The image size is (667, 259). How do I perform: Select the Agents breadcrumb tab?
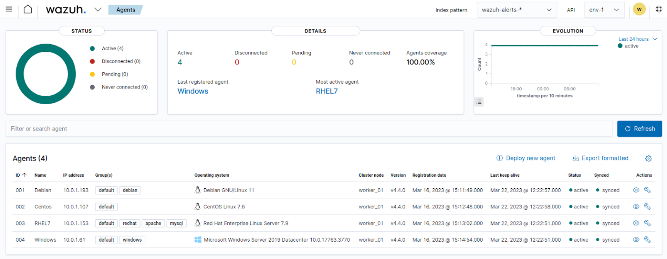(x=125, y=10)
